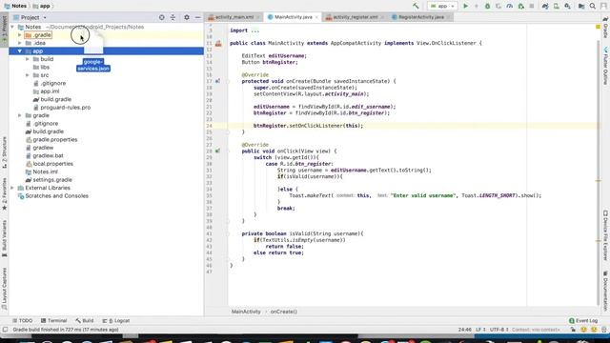Click the class gutter icon beside MainActivity
This screenshot has width=610, height=343.
218,43
